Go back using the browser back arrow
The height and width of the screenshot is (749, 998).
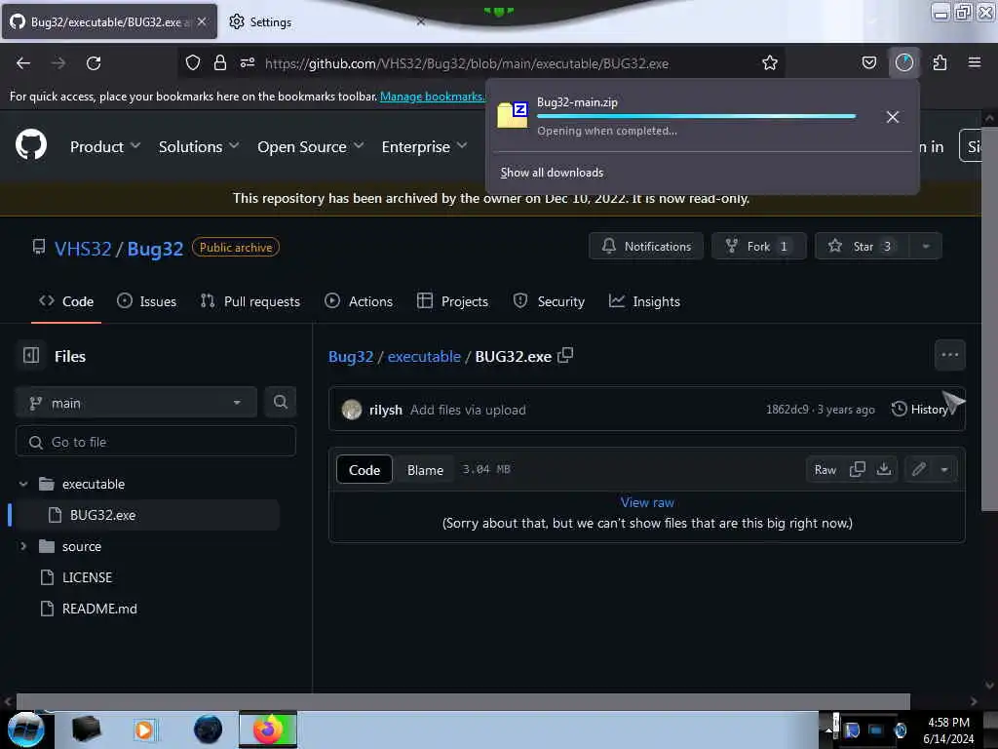coord(23,63)
